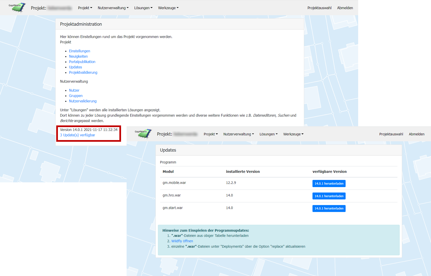This screenshot has width=431, height=276.
Task: Open the Projektvalidierung link
Action: pyautogui.click(x=83, y=73)
